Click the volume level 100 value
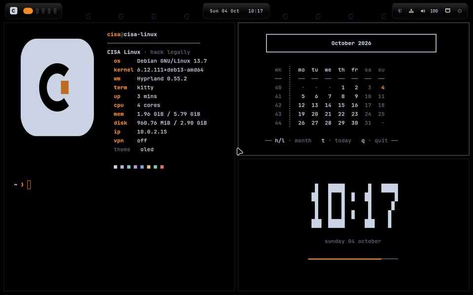Image resolution: width=473 pixels, height=295 pixels. tap(434, 11)
